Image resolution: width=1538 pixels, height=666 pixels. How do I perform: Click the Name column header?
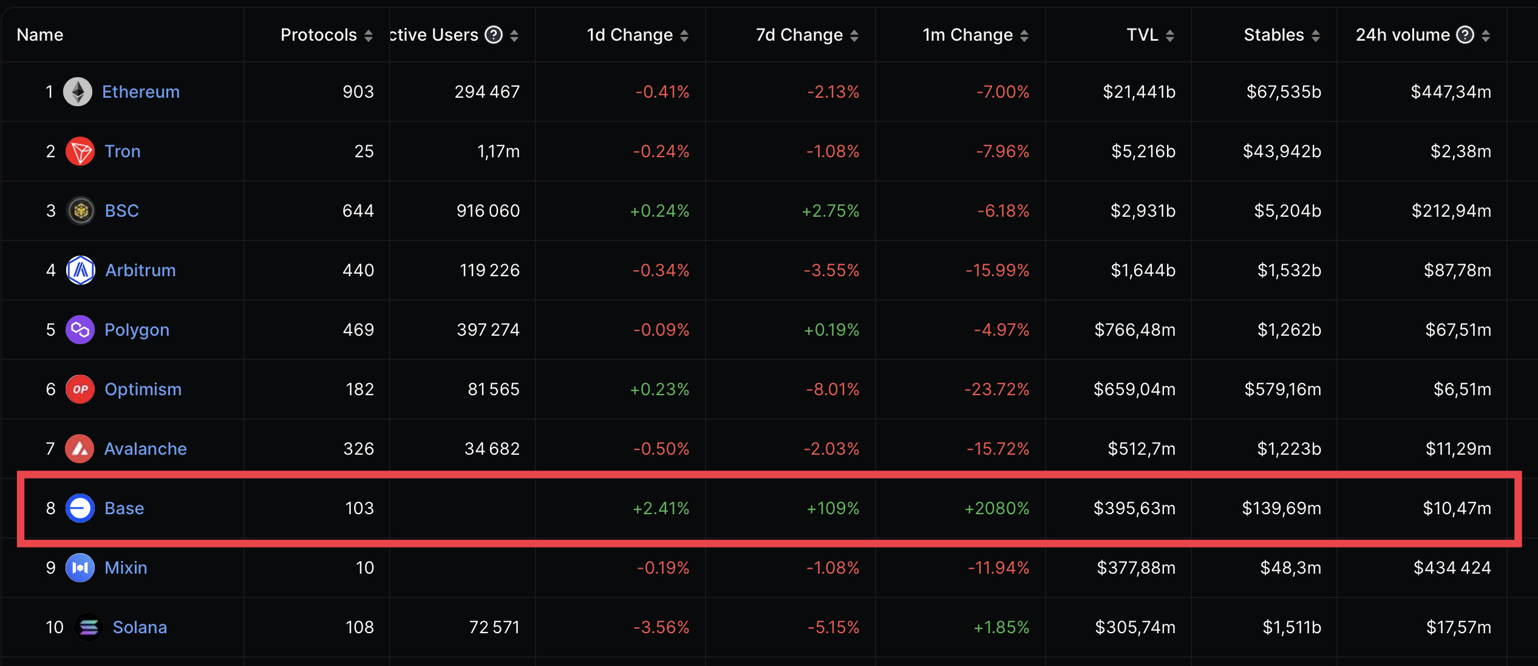coord(40,35)
